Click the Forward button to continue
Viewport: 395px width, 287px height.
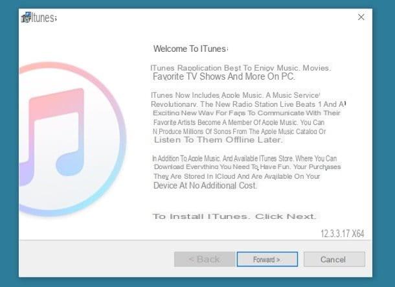click(x=267, y=259)
